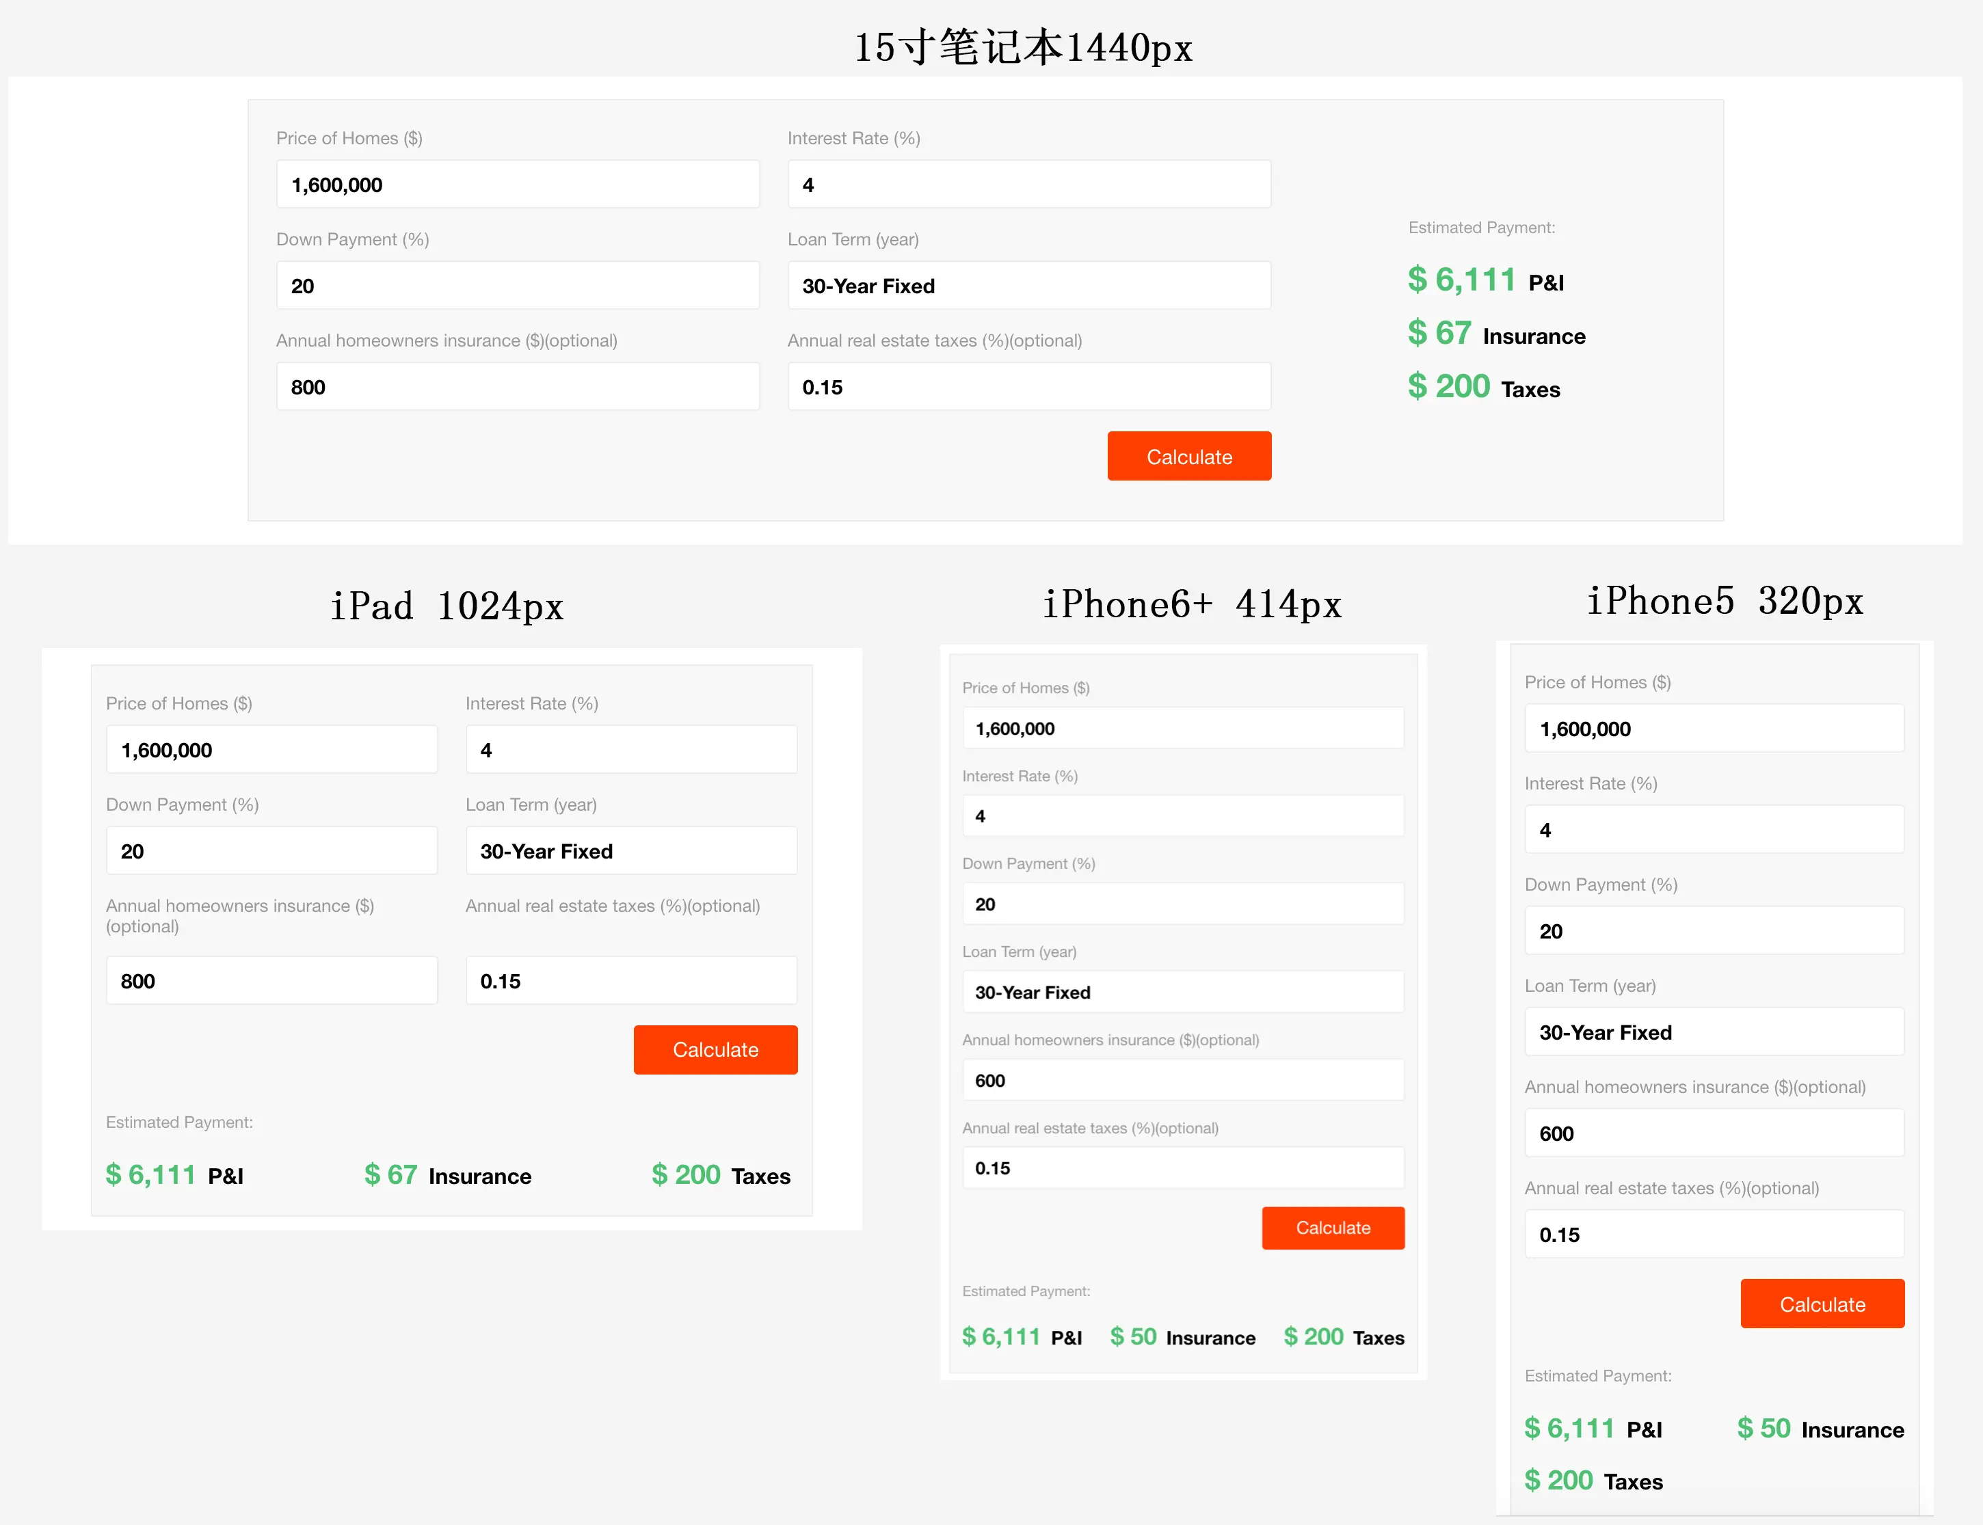This screenshot has height=1525, width=1983.
Task: Expand Loan Term selector in iPhone5 layout
Action: coord(1714,1032)
